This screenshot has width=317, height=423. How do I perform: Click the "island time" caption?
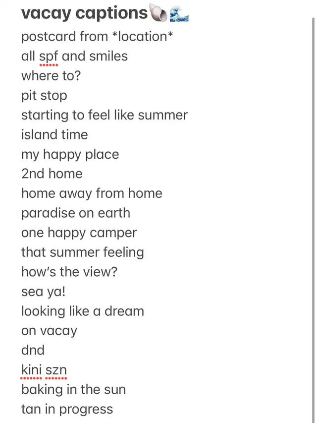(x=54, y=135)
